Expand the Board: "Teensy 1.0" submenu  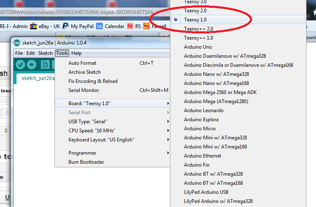112,103
